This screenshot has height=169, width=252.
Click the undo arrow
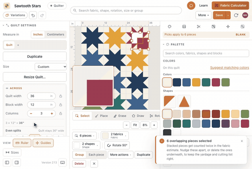point(33,15)
